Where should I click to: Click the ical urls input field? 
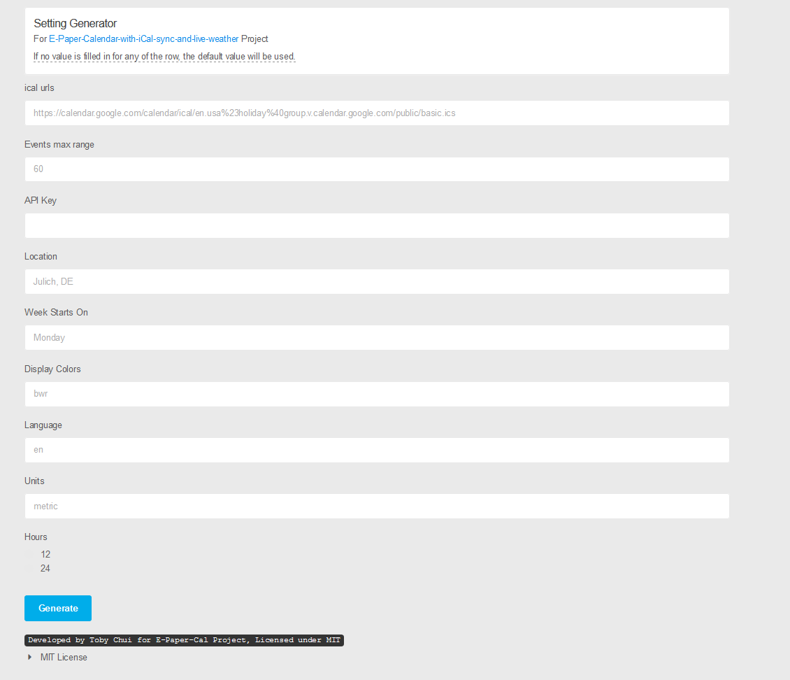tap(377, 113)
